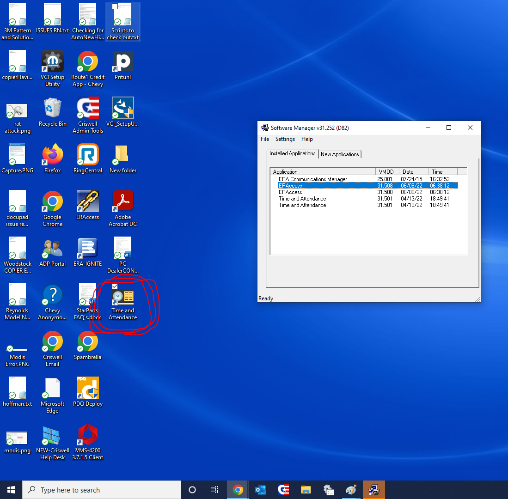Click the Software Manager taskbar button

[x=373, y=490]
